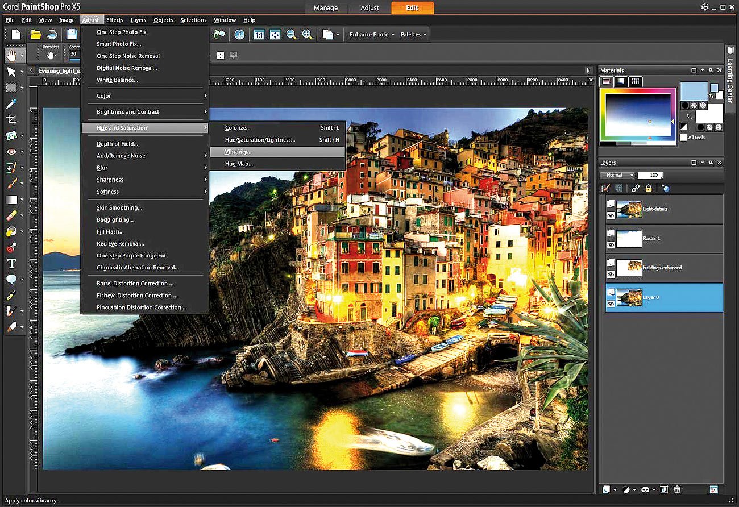This screenshot has height=507, width=739.
Task: Click the Fit to window icon
Action: (x=275, y=35)
